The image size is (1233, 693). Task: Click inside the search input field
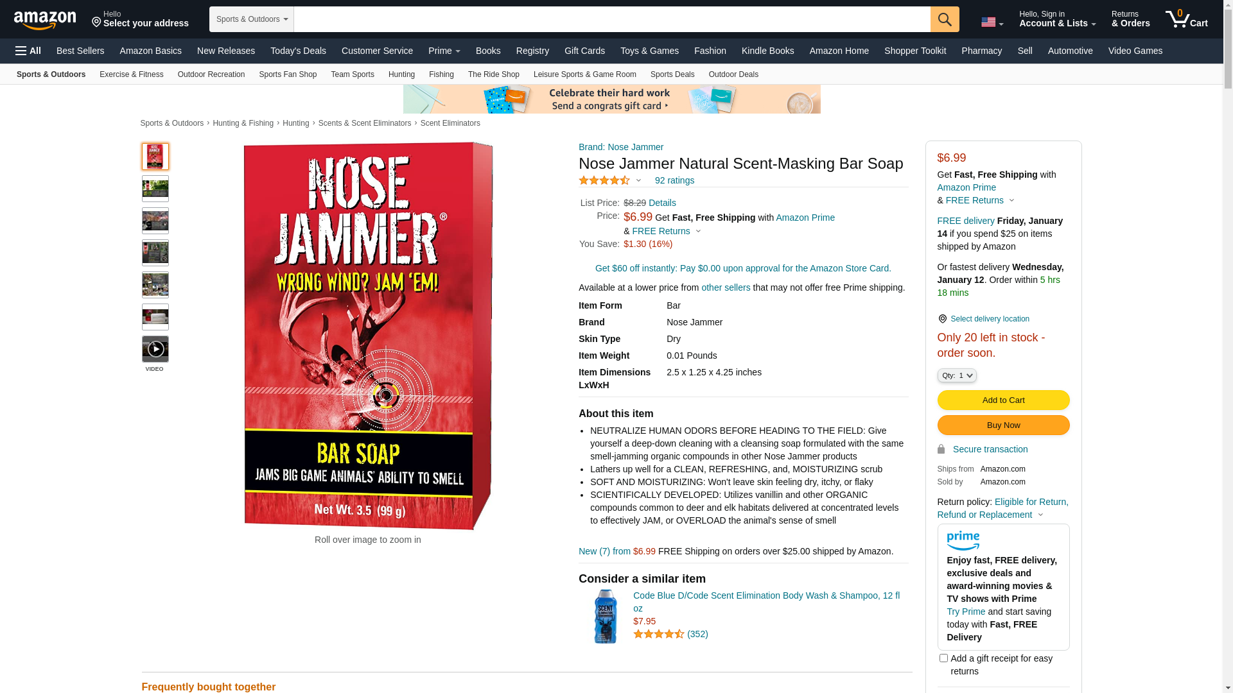tap(612, 19)
